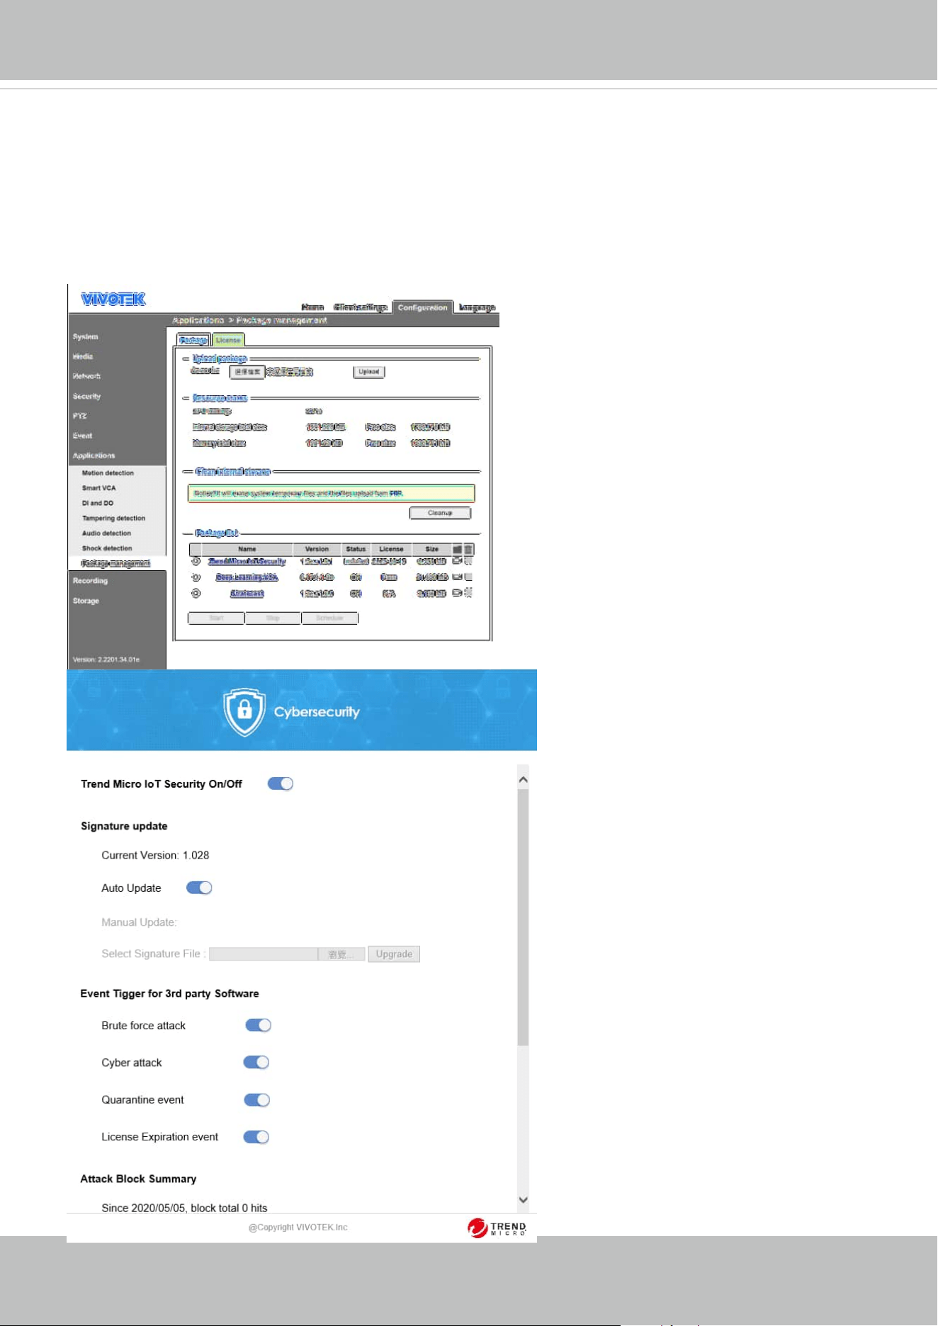Click the Upload button
This screenshot has height=1326, width=938.
click(x=369, y=371)
